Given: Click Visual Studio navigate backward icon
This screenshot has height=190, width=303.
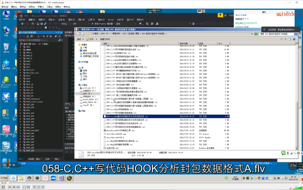Looking at the screenshot, I should pyautogui.click(x=22, y=24).
